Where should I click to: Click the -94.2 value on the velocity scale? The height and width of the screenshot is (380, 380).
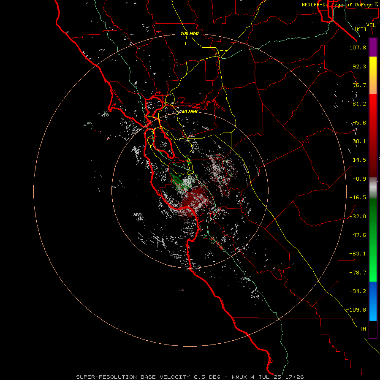(358, 291)
